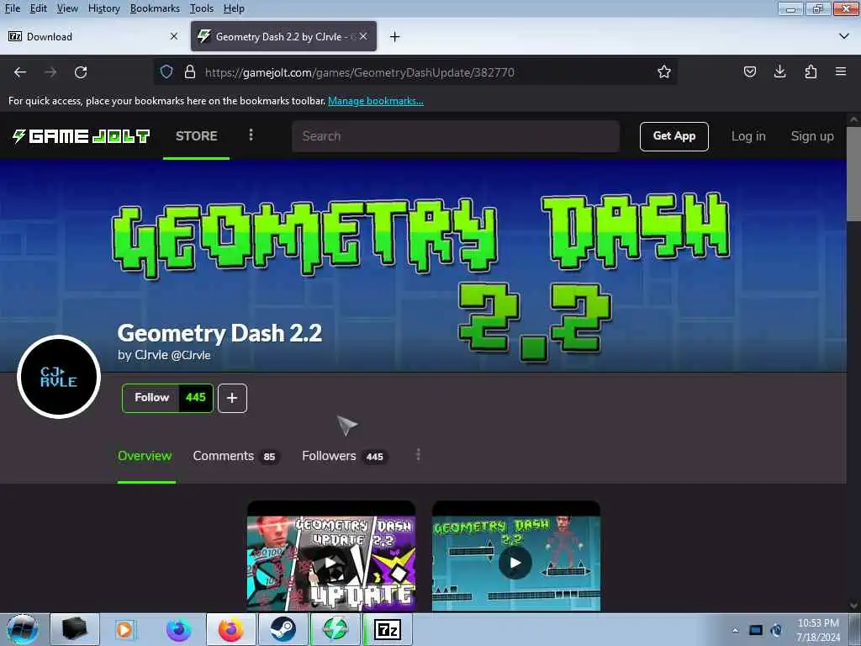
Task: Open the three-dot menu beside STORE
Action: coord(251,135)
